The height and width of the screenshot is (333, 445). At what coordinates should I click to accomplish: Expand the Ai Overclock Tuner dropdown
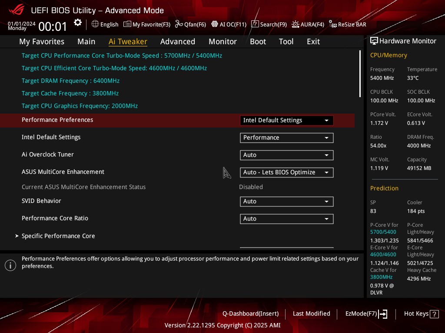click(286, 155)
